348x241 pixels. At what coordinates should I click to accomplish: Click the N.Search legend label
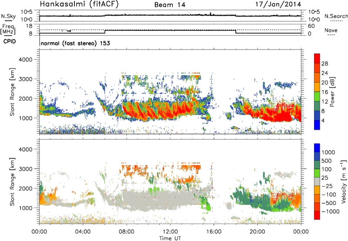tap(336, 16)
